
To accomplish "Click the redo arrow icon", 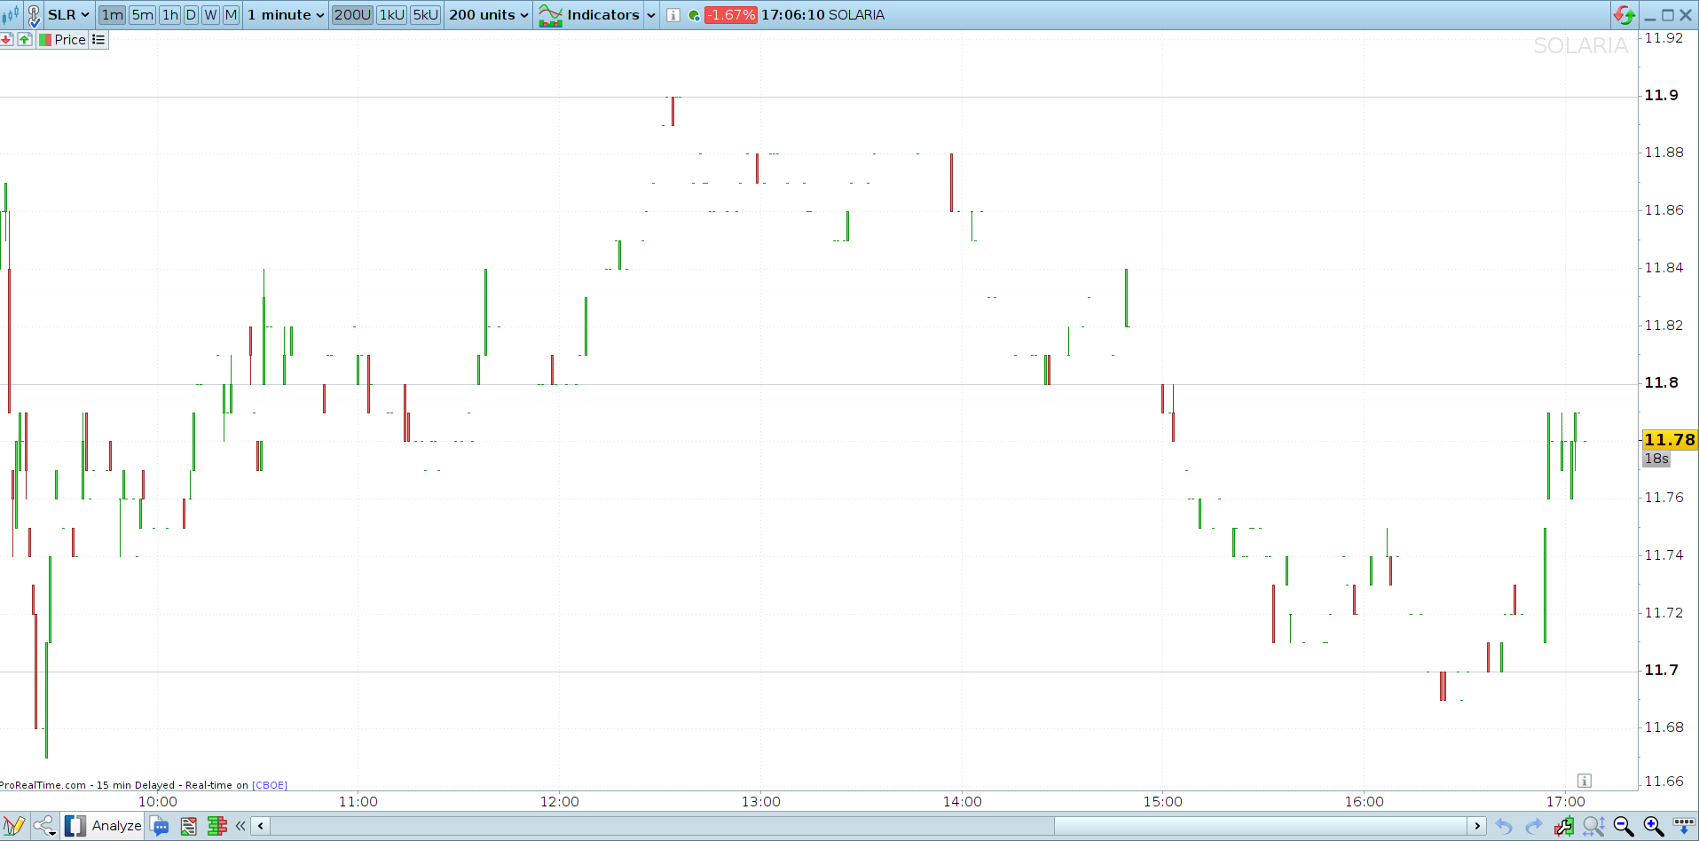I will point(1534,827).
